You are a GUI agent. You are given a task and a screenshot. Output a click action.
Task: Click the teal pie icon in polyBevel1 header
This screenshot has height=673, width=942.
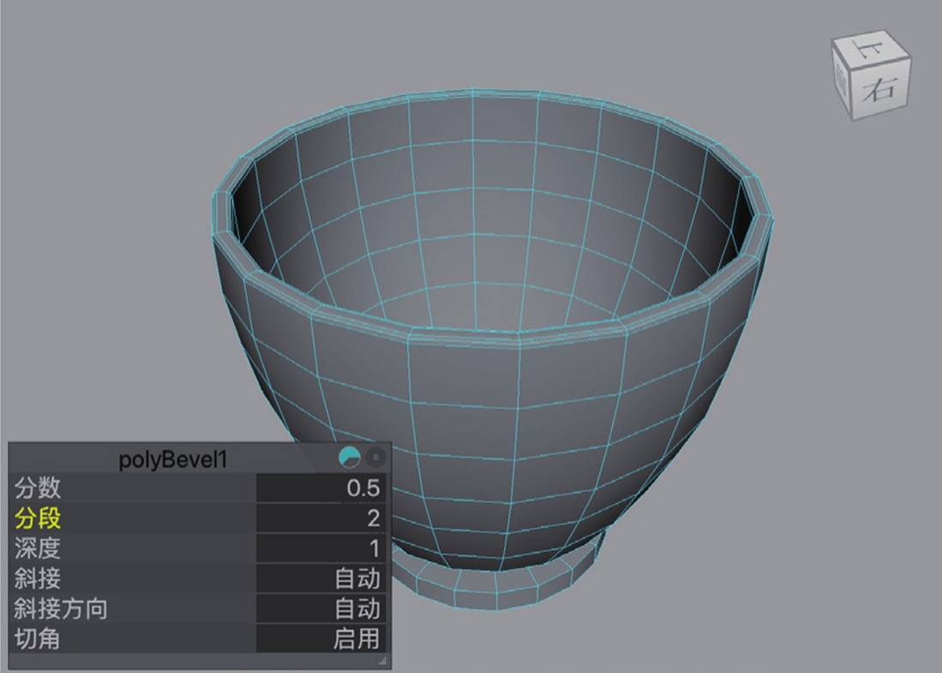(350, 457)
